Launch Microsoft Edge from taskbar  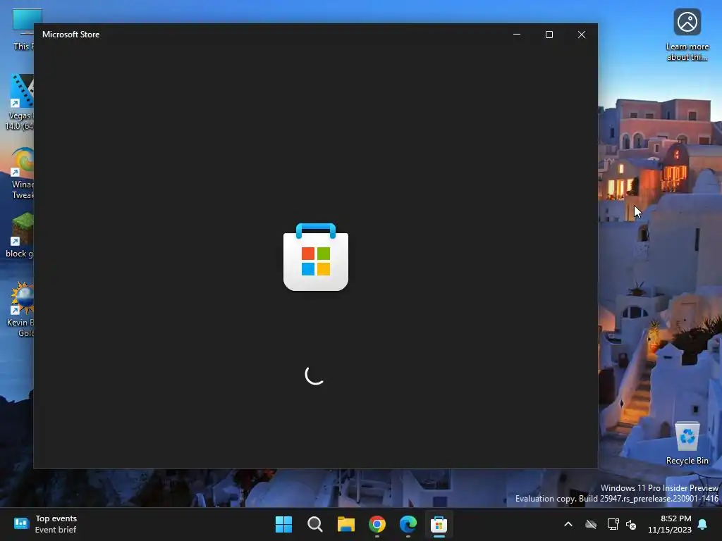point(408,524)
